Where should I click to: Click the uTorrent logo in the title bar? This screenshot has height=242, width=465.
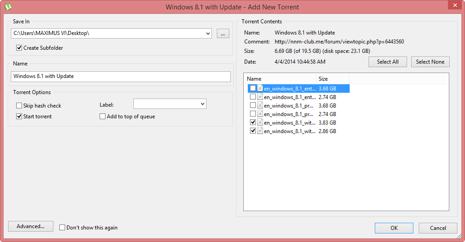click(8, 7)
